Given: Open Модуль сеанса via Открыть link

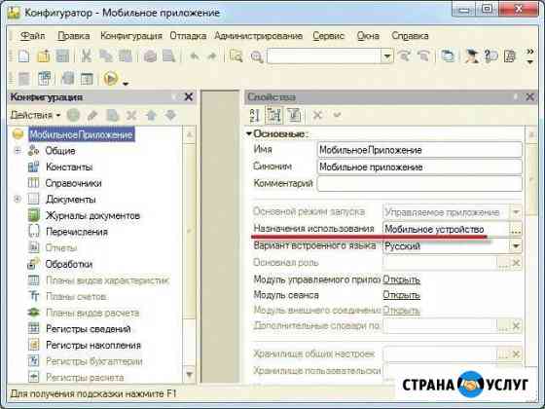Looking at the screenshot, I should [x=401, y=295].
